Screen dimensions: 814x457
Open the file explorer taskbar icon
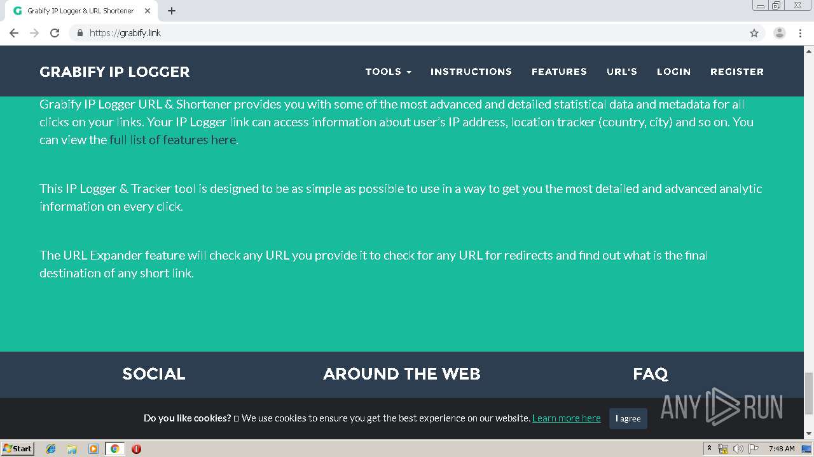pyautogui.click(x=72, y=449)
